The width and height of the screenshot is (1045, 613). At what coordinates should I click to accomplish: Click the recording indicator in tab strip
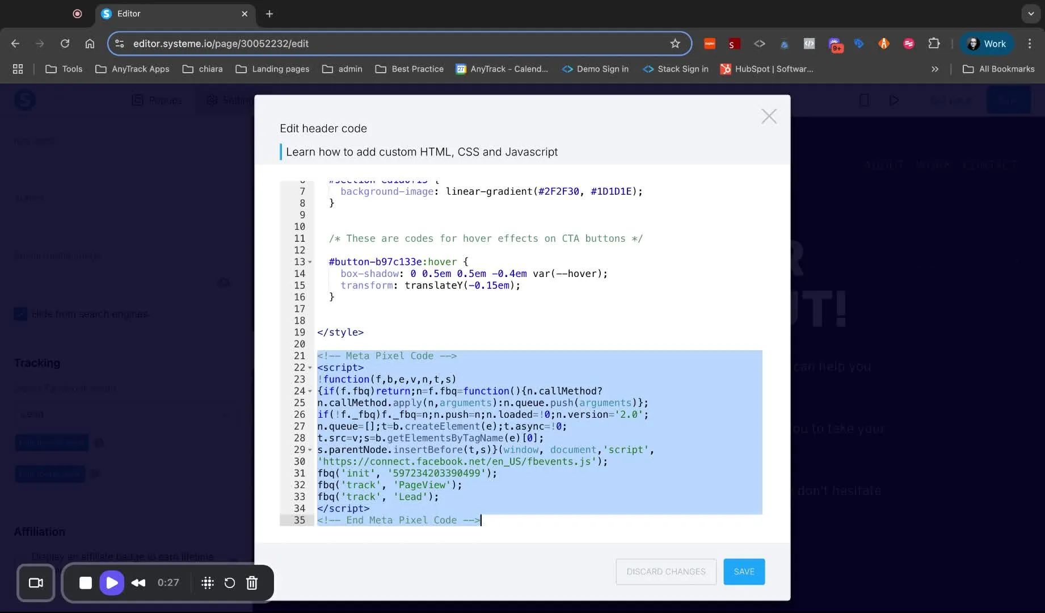[x=77, y=14]
